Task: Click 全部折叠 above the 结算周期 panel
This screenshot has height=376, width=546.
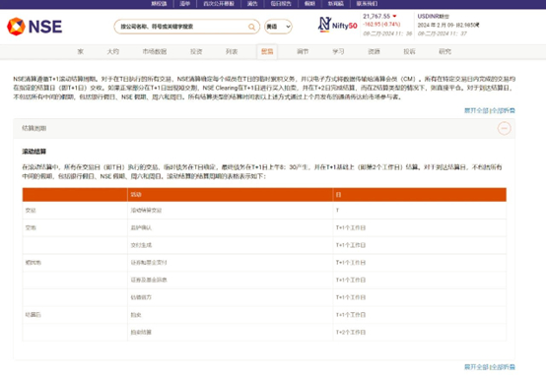Action: point(503,110)
